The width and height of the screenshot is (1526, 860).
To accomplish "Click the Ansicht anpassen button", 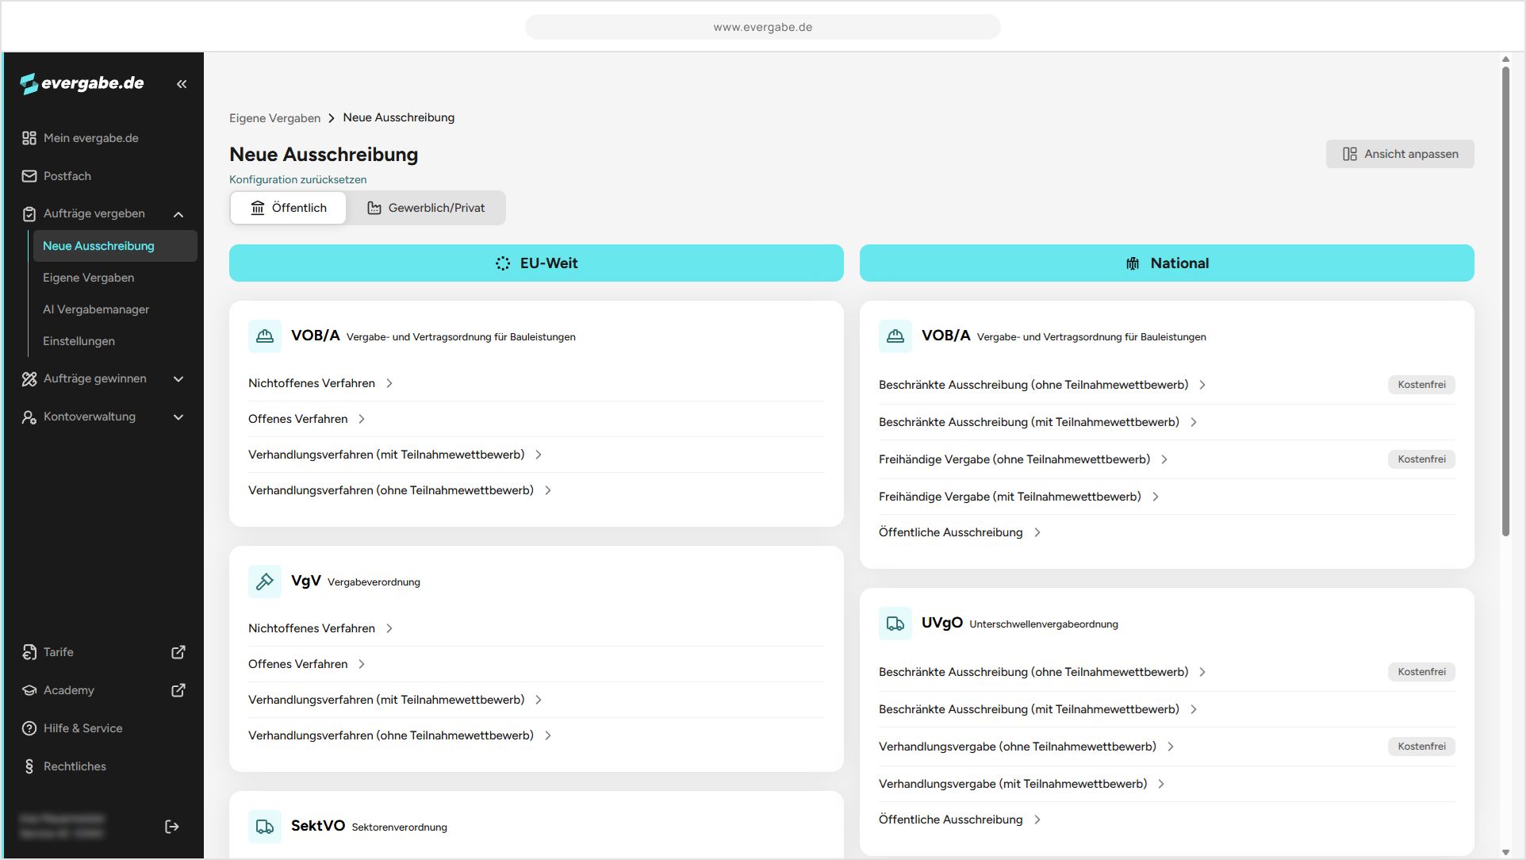I will (1400, 154).
